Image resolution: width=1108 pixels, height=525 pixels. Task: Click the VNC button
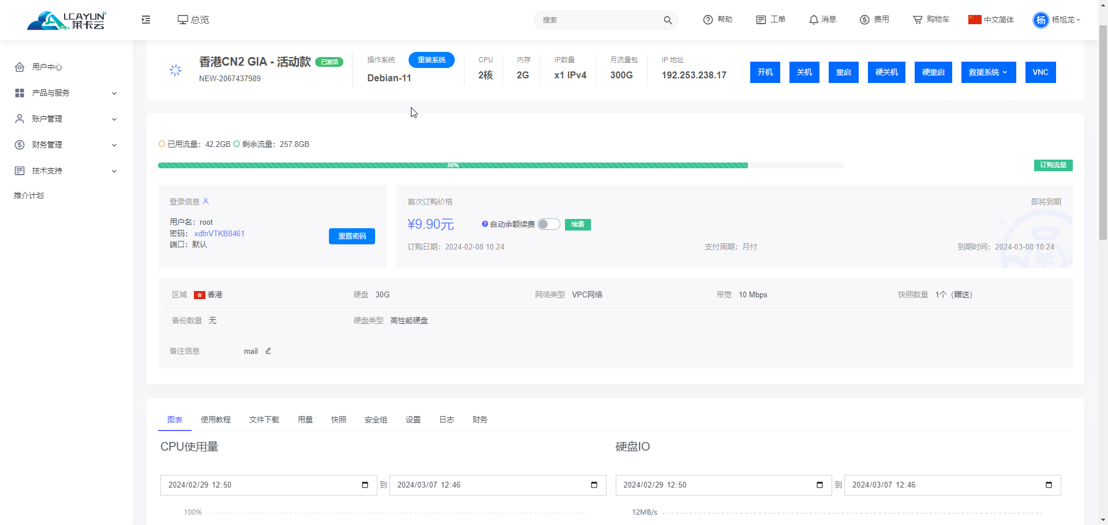pos(1040,73)
